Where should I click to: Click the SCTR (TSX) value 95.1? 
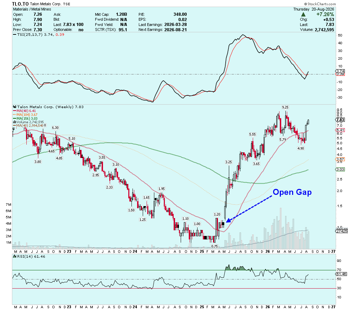click(x=123, y=30)
